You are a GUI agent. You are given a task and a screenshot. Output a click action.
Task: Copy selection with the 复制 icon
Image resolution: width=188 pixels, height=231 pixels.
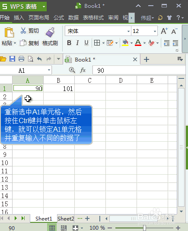[x=23, y=43]
